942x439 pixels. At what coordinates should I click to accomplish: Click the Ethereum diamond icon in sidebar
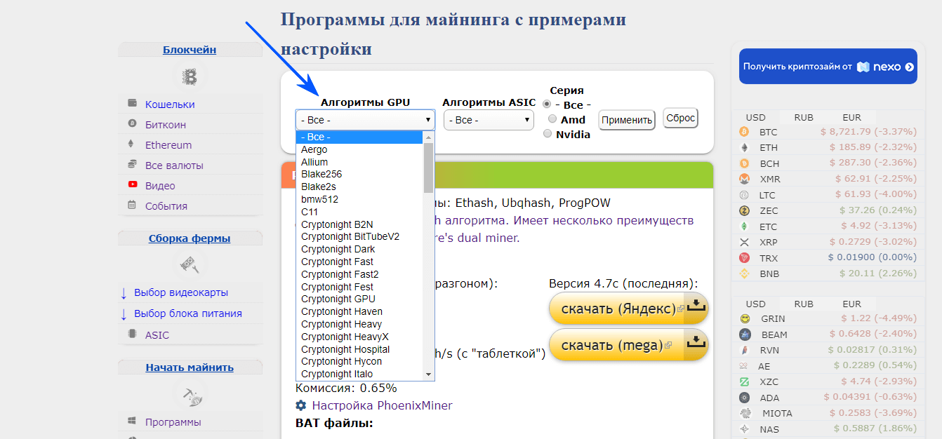tap(131, 144)
